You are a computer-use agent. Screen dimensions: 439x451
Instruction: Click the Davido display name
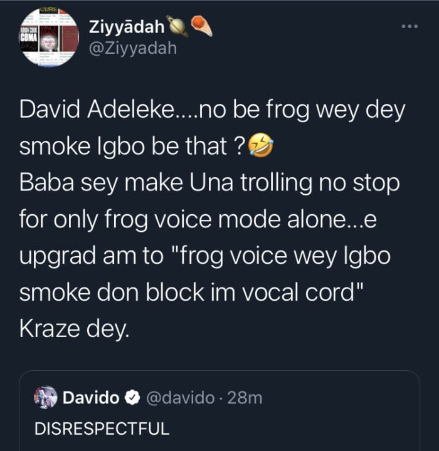click(91, 398)
